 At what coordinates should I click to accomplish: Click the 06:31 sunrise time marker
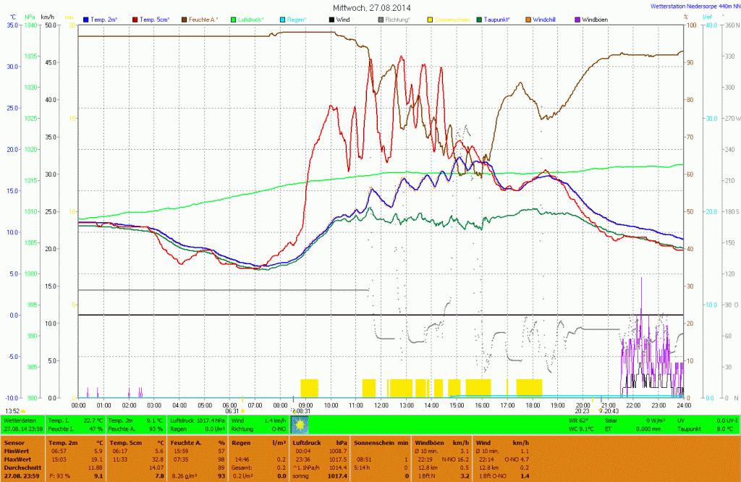pos(232,410)
